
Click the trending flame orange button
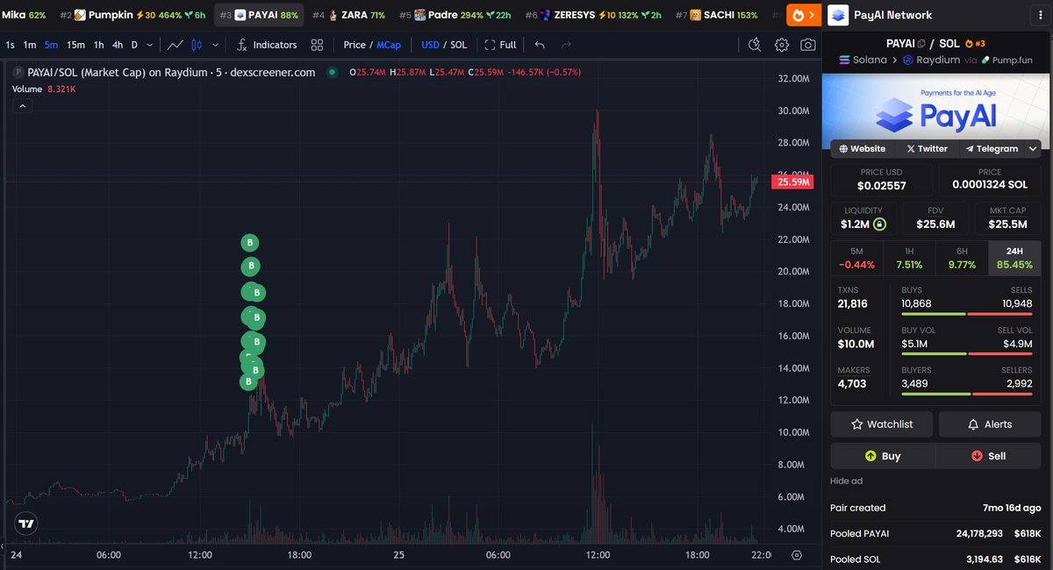point(804,15)
